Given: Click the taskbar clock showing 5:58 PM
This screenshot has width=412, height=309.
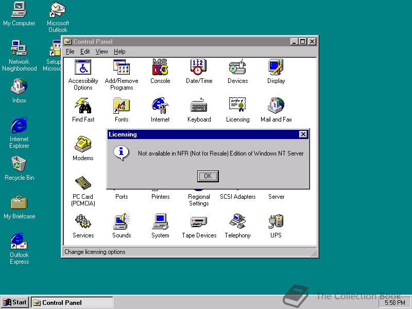Looking at the screenshot, I should click(x=394, y=303).
